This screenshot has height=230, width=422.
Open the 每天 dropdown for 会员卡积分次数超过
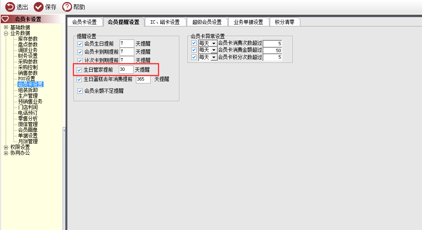coord(214,57)
